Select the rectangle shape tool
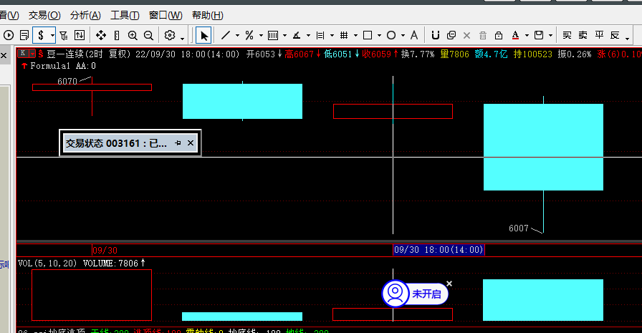 [368, 35]
